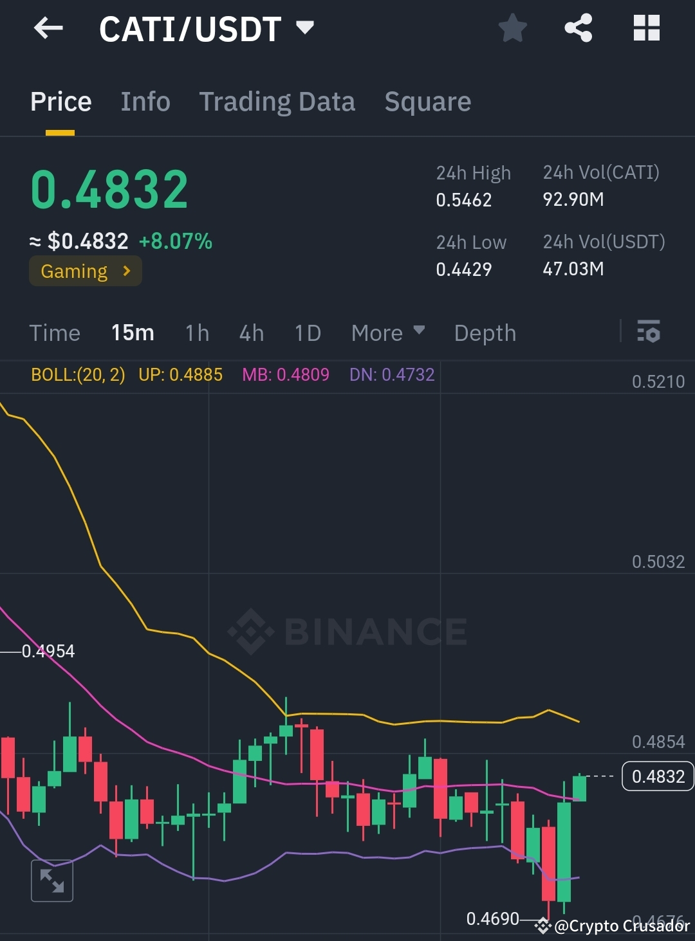
Task: Click the fullscreen expand icon on chart
Action: [52, 880]
